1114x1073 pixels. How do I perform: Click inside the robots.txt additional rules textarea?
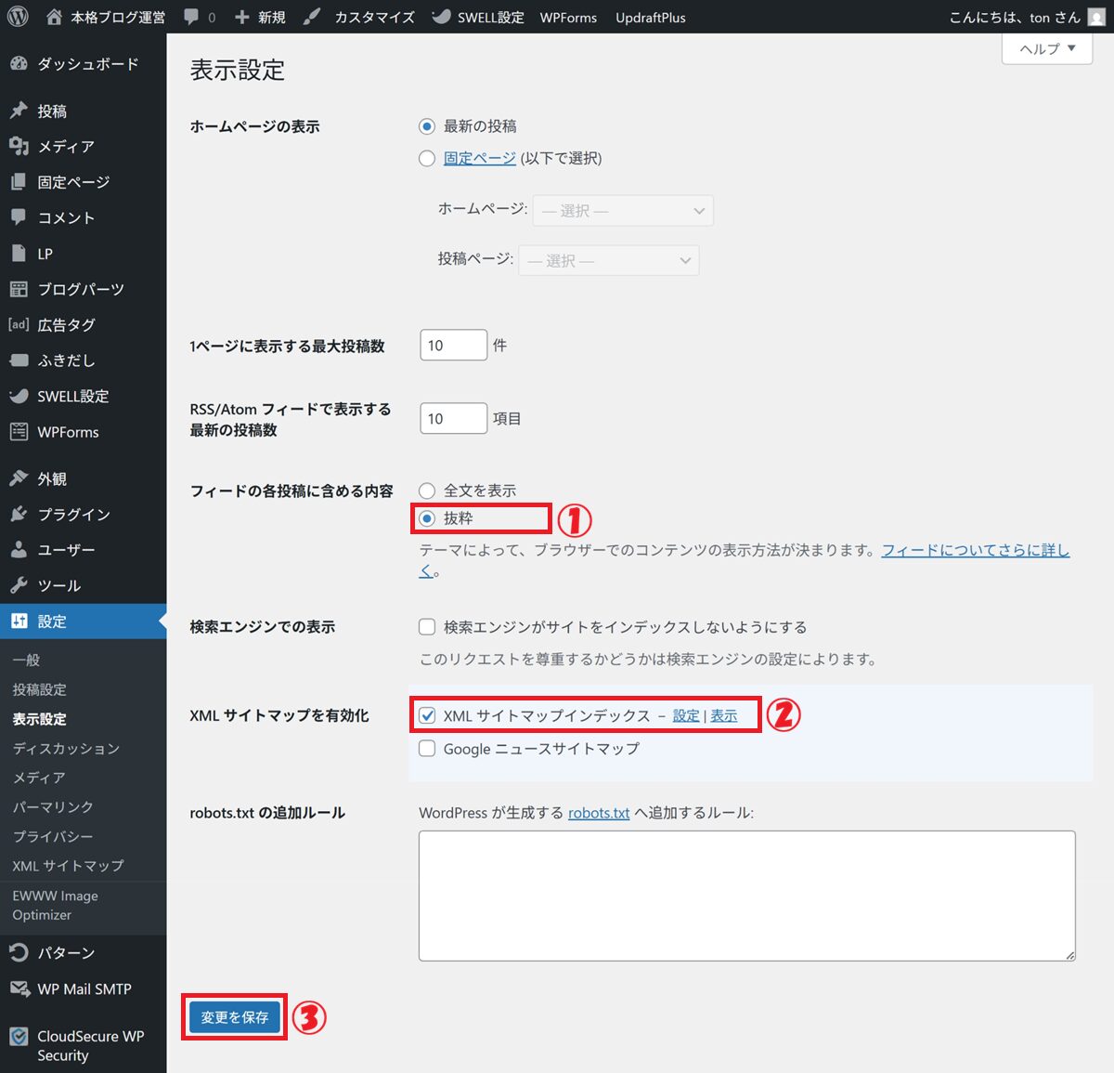click(x=746, y=896)
